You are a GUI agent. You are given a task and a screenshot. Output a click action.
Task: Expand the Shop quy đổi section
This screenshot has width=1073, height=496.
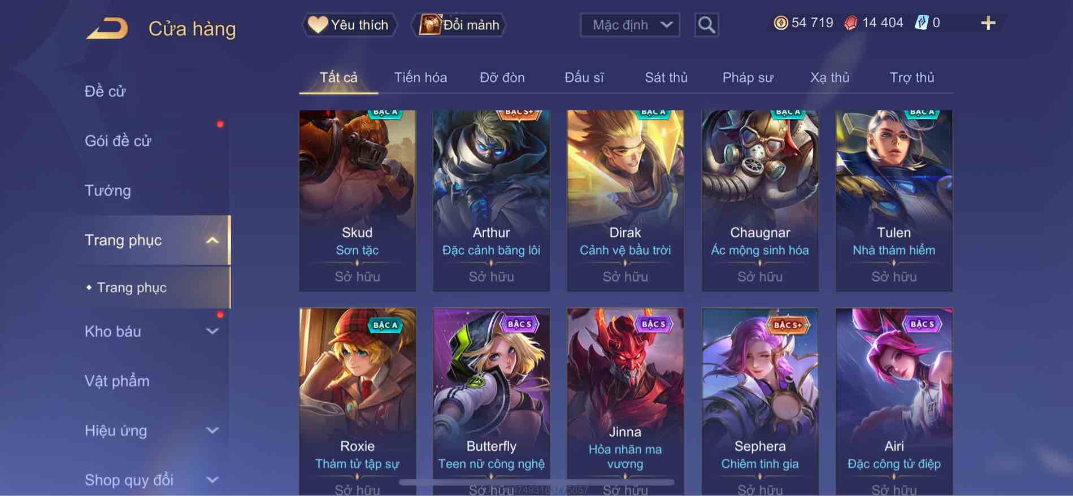click(x=212, y=480)
